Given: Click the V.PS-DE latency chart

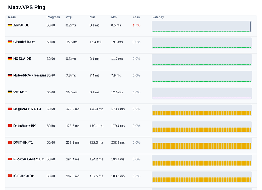Looking at the screenshot, I should (x=202, y=93).
